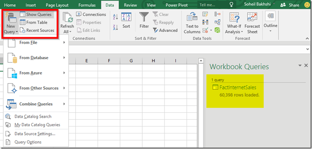
Task: Click the Edit Links button
Action: [x=88, y=30]
